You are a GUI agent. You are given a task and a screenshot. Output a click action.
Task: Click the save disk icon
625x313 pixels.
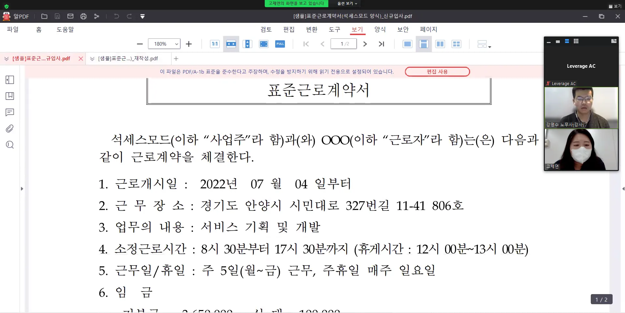(57, 16)
